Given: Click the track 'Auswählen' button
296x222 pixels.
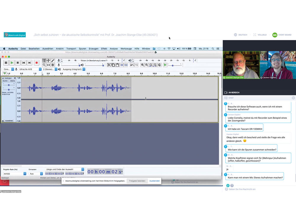Looking at the screenshot, I should (9, 121).
